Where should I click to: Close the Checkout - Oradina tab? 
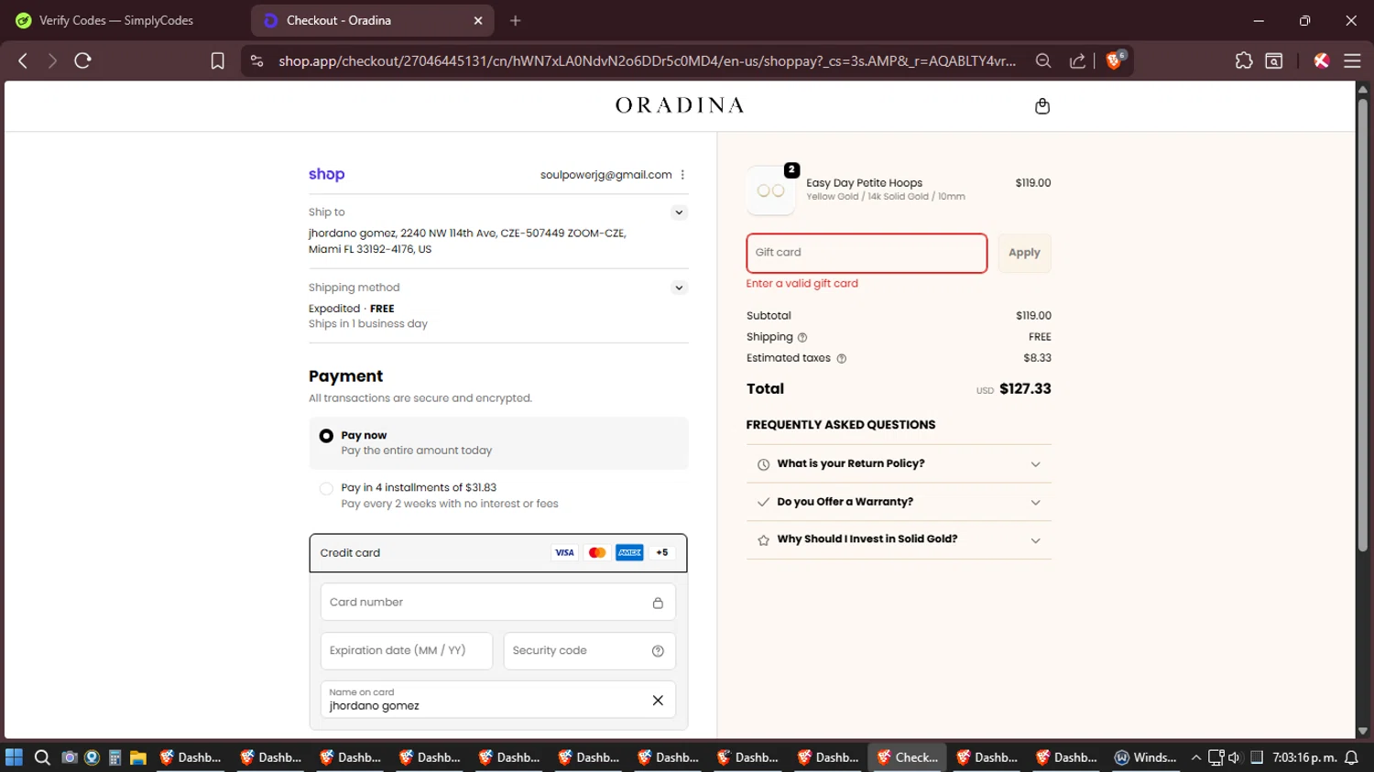pos(478,20)
